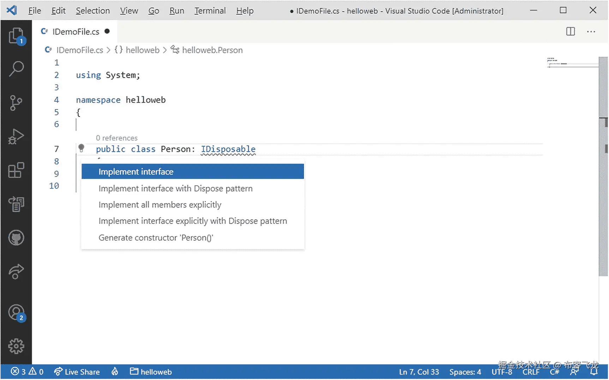
Task: Open the Help menu
Action: tap(245, 11)
